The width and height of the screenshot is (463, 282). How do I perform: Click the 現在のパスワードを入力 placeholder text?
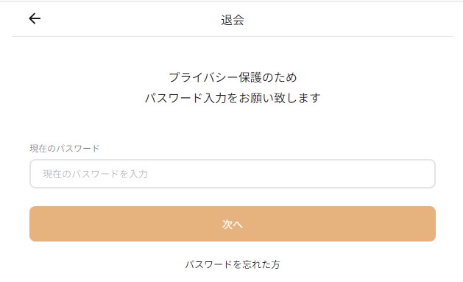point(96,174)
